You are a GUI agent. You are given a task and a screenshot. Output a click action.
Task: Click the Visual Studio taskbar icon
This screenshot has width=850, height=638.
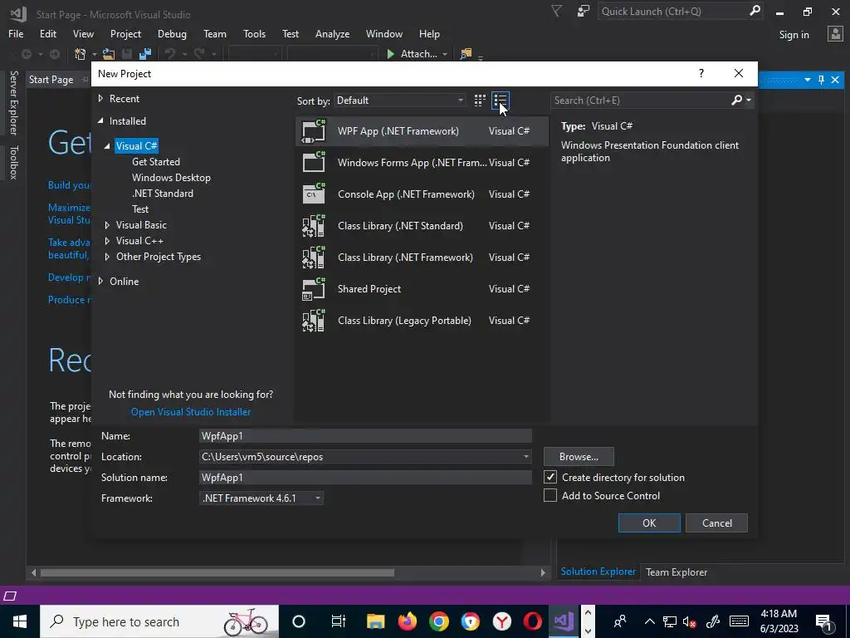coord(564,621)
